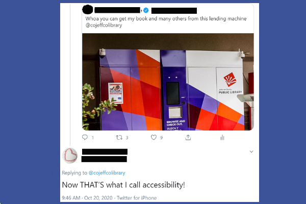Viewport: 306px width, 204px height.
Task: Open the redacted author name beside verified badge
Action: point(117,10)
